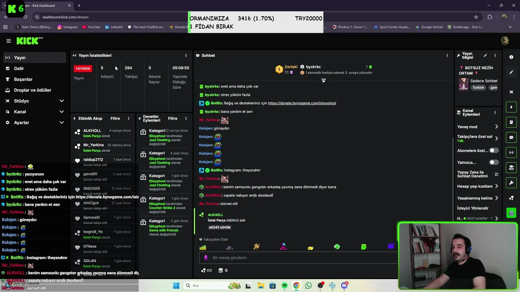The height and width of the screenshot is (292, 520).
Task: Click the Turkish language tag
Action: 478,88
